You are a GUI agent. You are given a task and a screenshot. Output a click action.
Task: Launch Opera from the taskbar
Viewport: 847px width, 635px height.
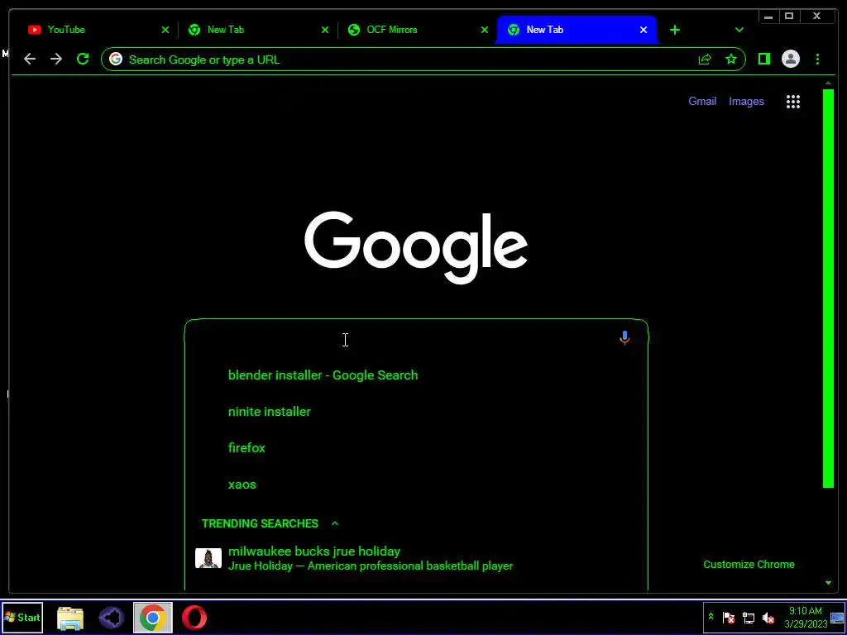(194, 618)
